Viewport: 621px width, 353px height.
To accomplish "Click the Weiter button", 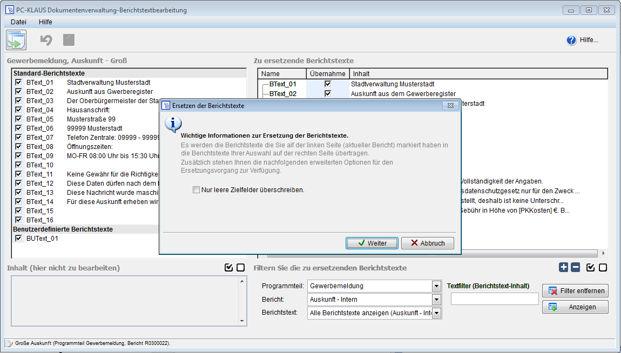I will pyautogui.click(x=372, y=243).
